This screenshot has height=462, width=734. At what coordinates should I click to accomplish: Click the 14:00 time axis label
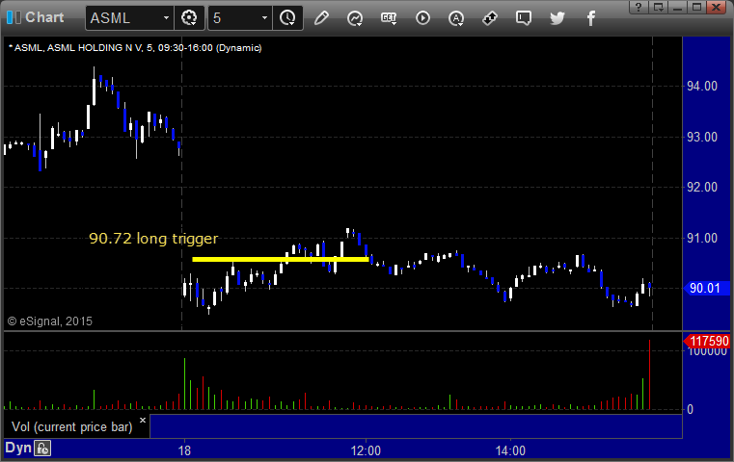pyautogui.click(x=510, y=450)
